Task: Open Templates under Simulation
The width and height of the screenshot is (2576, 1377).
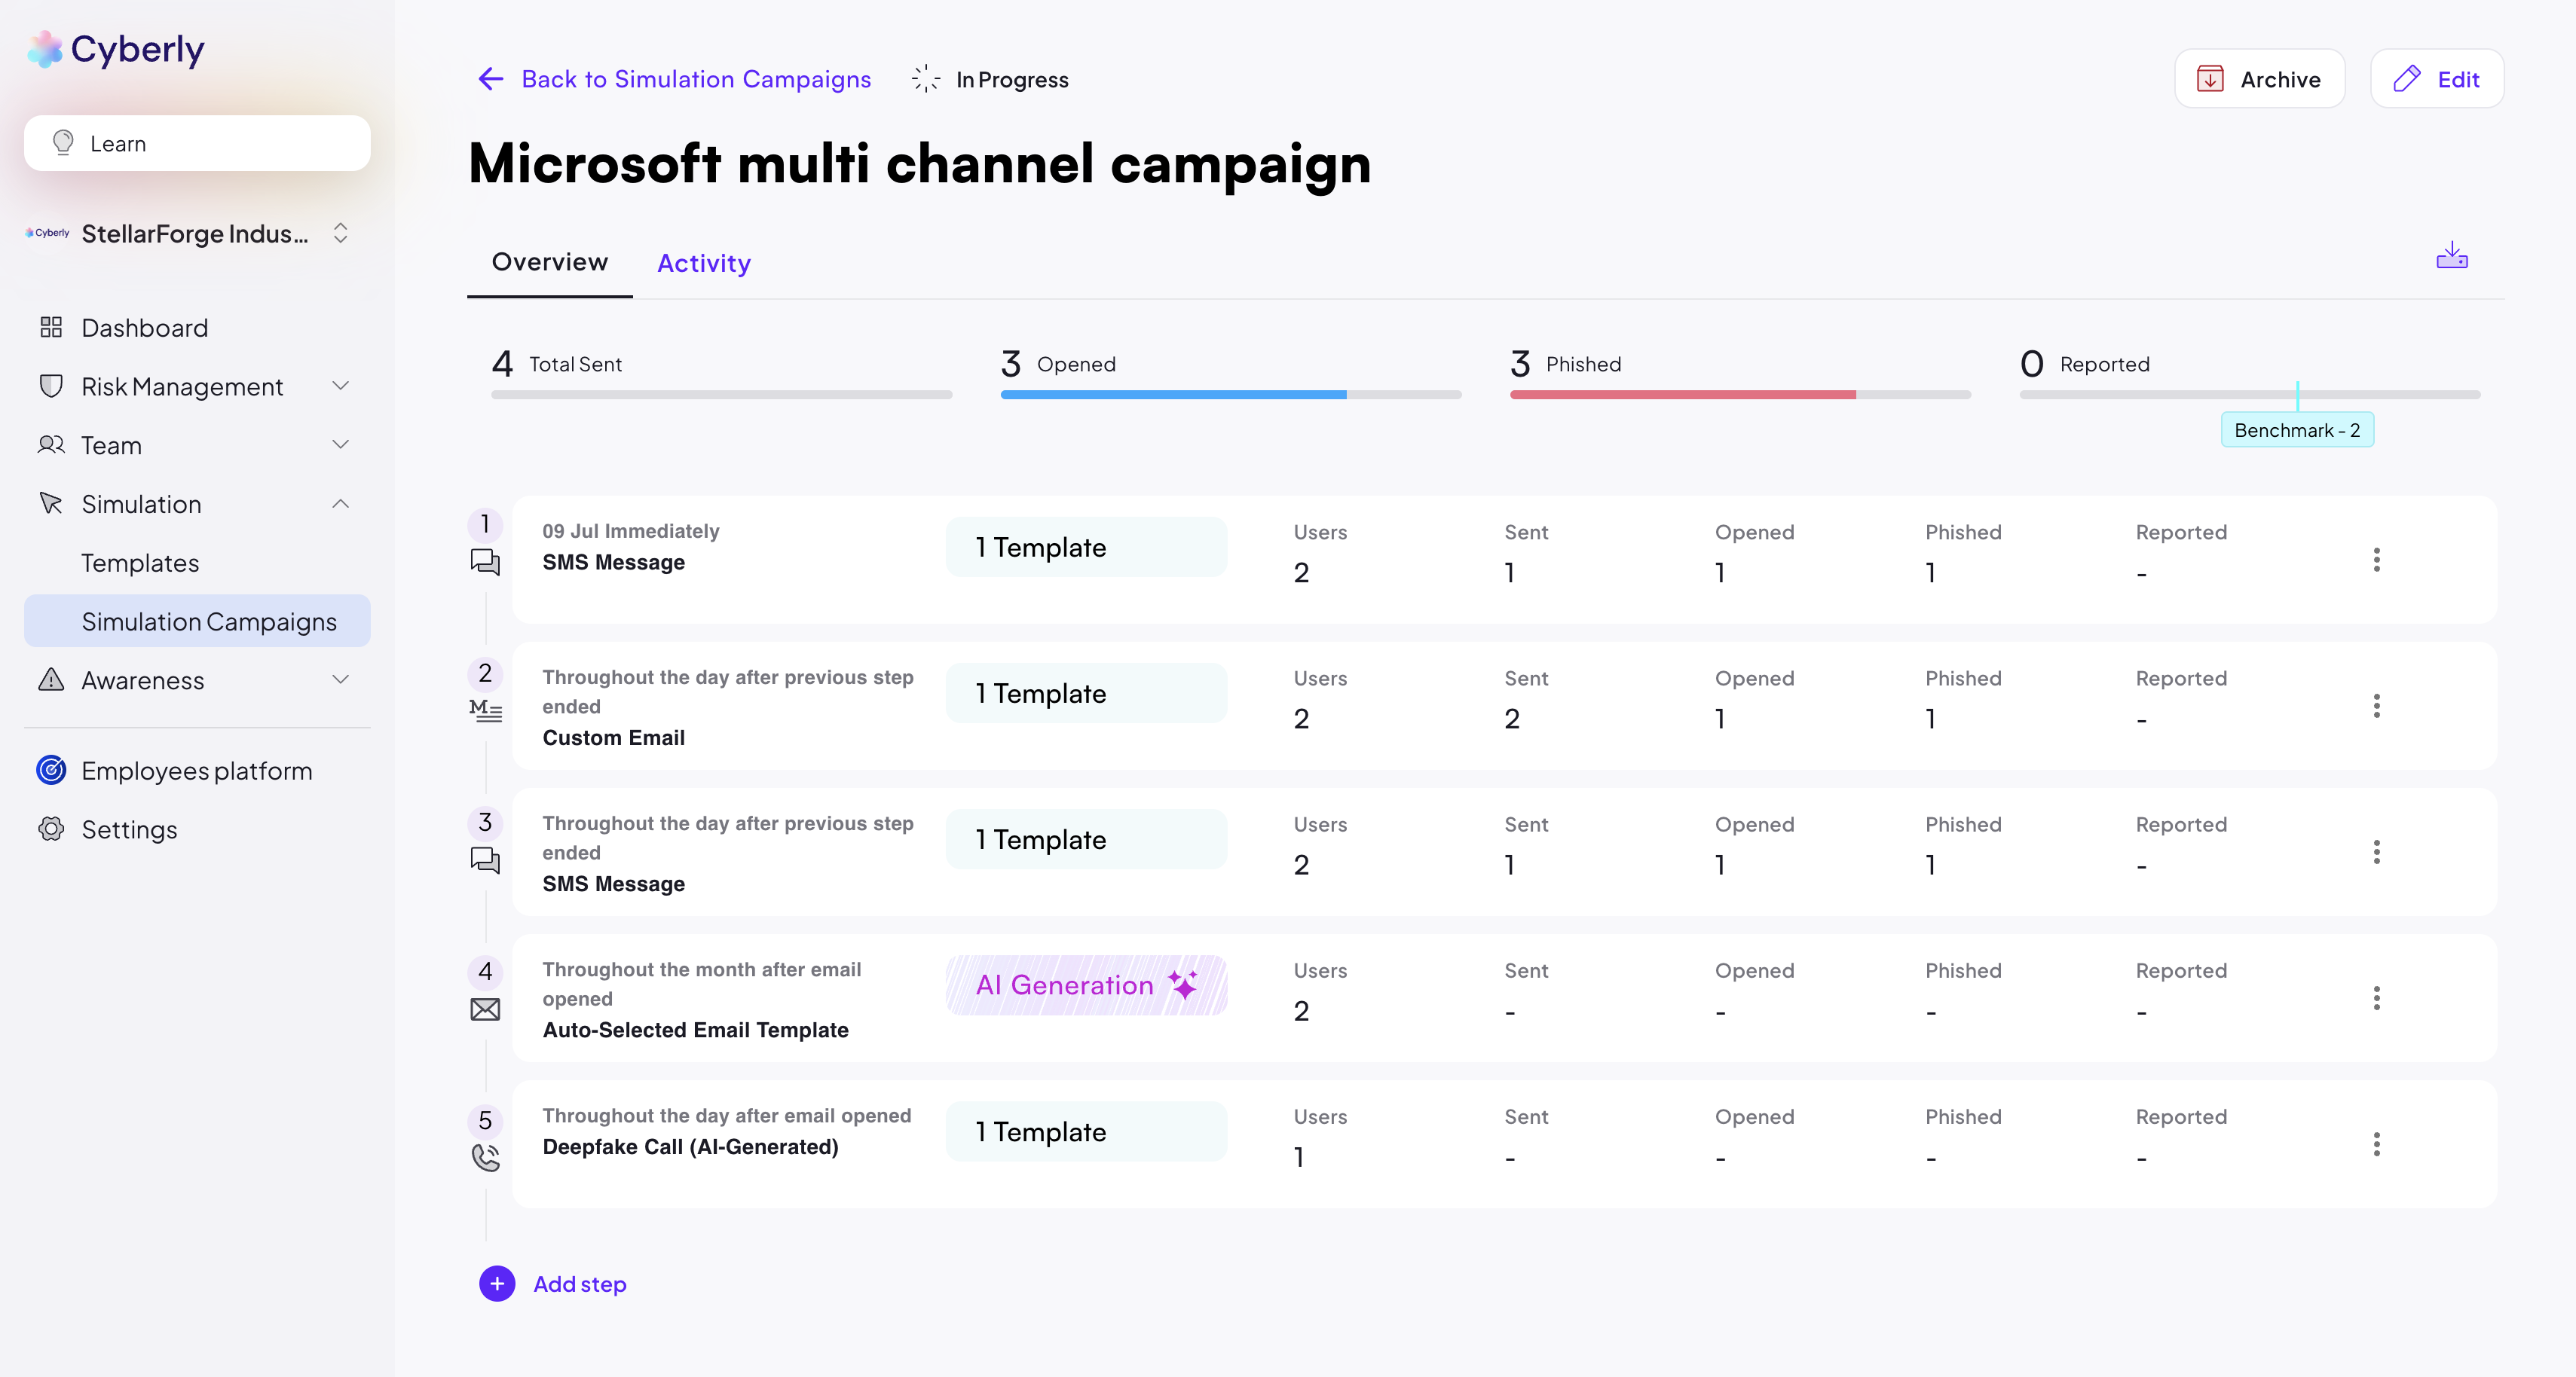Action: 140,563
